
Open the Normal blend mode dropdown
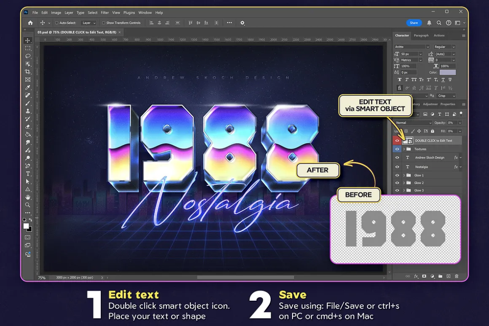414,123
